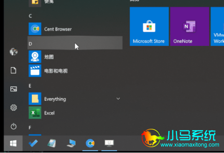224x153 pixels.
Task: Open the Documents shortcut icon
Action: (13, 70)
